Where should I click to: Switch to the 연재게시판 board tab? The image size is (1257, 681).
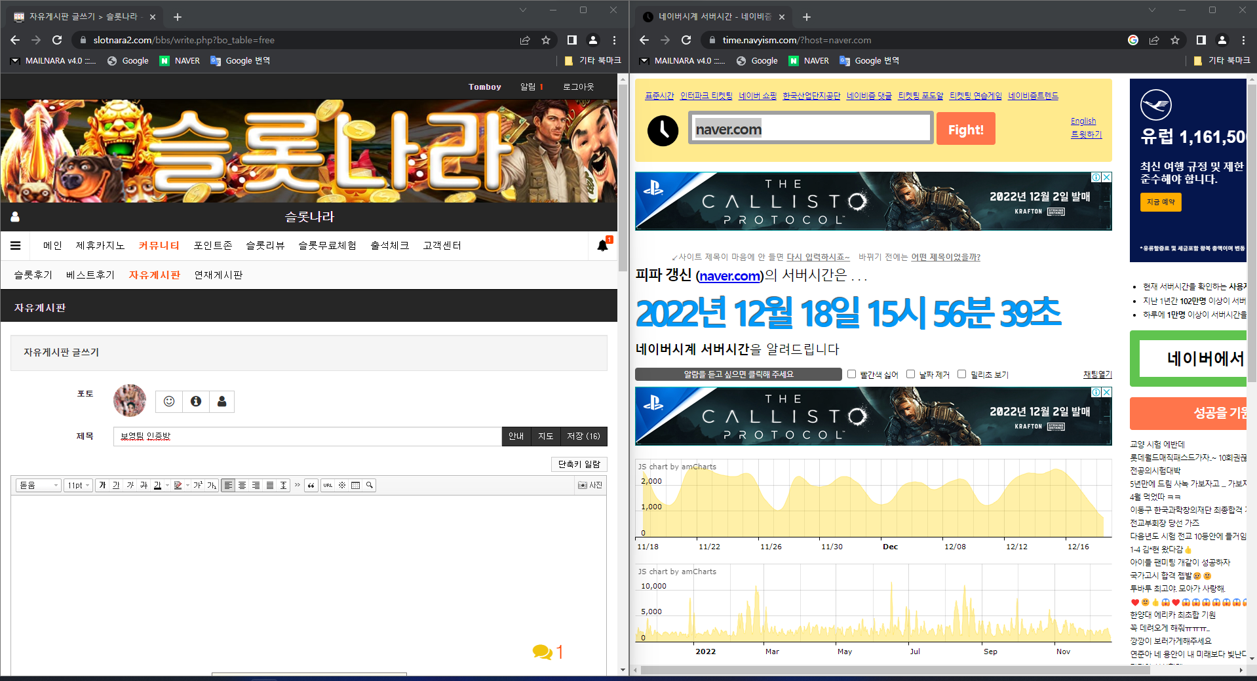[218, 275]
